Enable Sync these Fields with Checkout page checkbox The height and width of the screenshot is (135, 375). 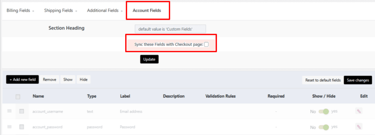206,44
